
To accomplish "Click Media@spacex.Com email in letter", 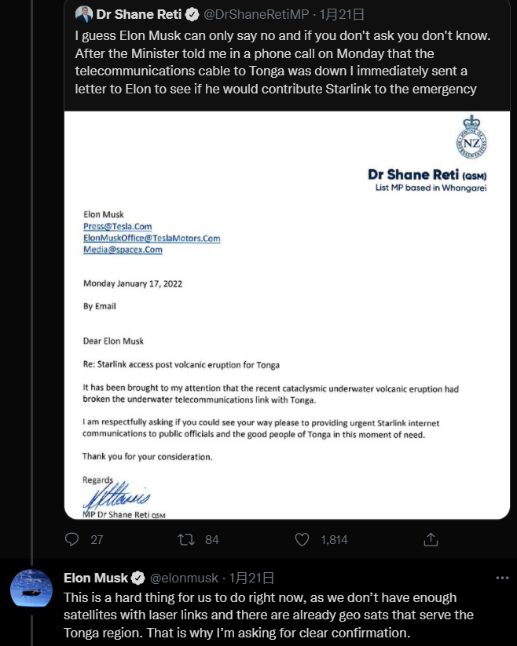I will click(123, 250).
